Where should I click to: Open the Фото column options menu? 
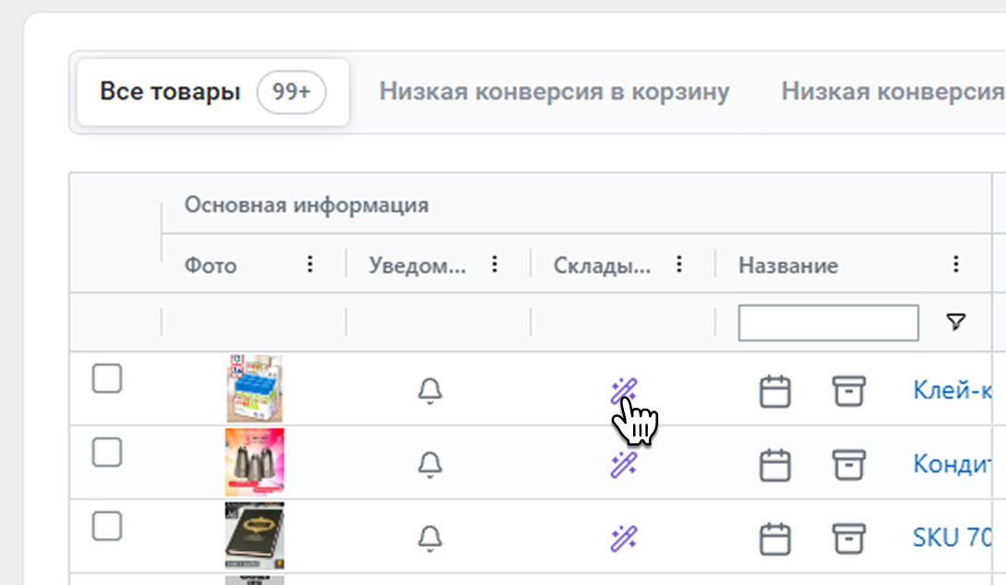coord(310,266)
